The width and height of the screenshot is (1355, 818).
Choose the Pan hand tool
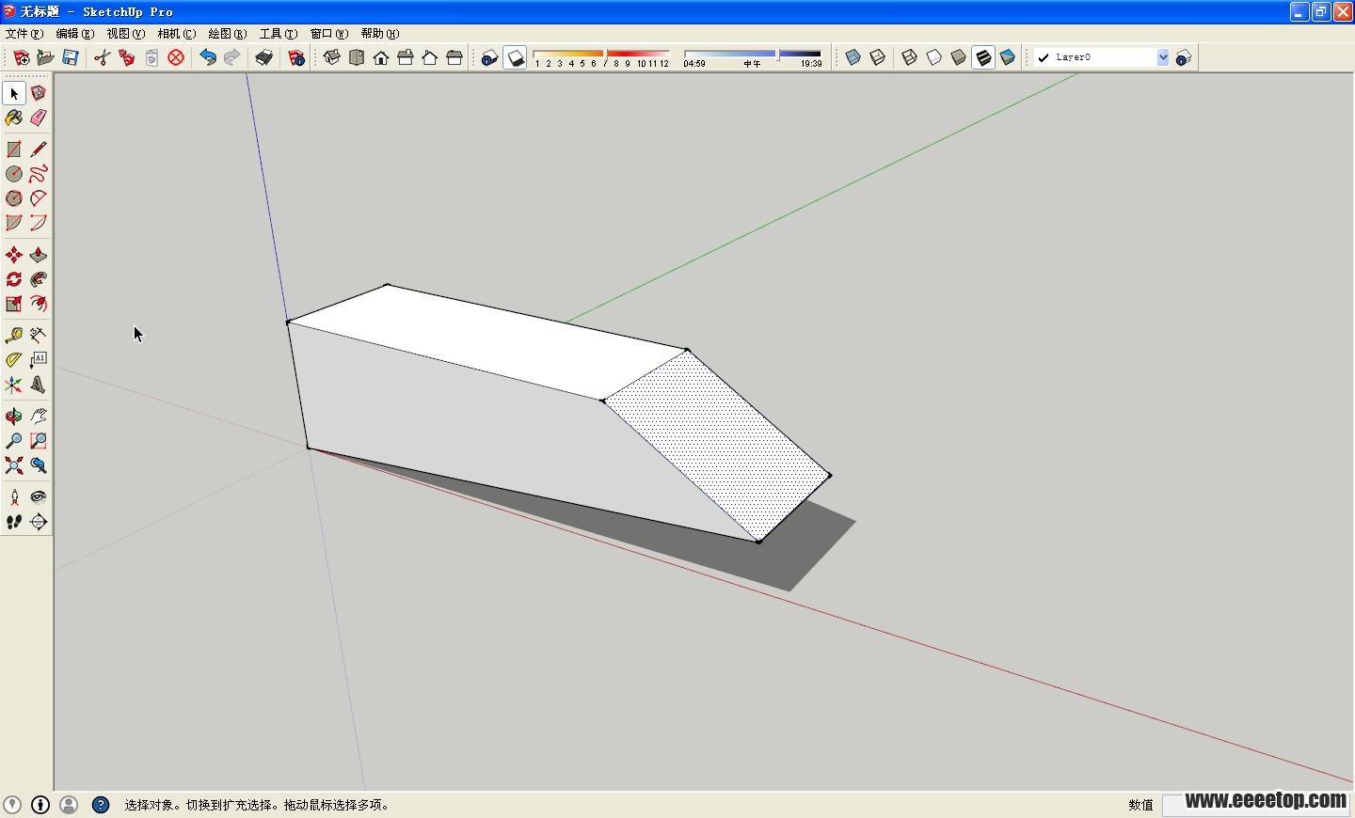[39, 417]
